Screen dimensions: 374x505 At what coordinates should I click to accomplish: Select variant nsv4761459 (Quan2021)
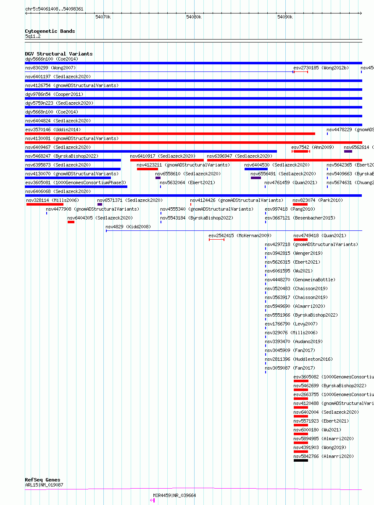(291, 182)
